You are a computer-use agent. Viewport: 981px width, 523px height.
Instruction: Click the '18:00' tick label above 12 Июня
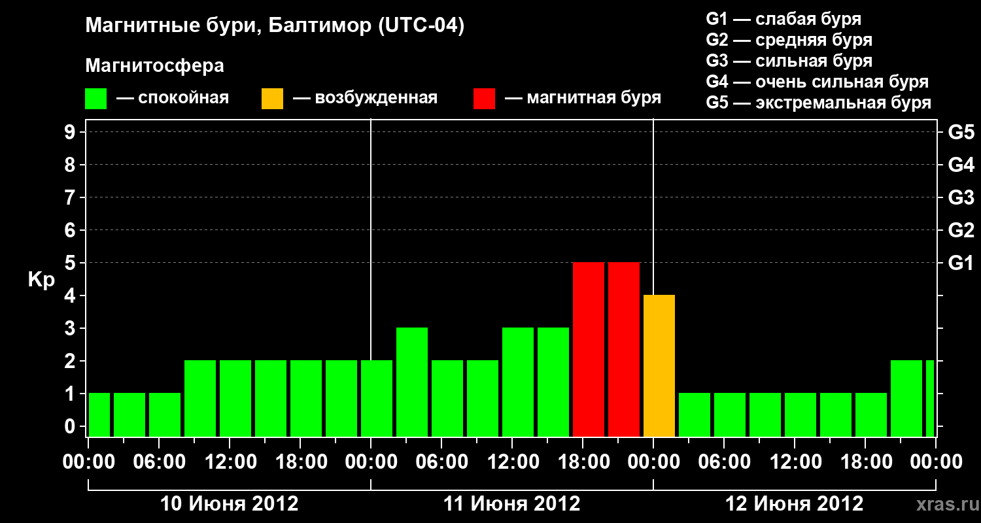click(865, 462)
